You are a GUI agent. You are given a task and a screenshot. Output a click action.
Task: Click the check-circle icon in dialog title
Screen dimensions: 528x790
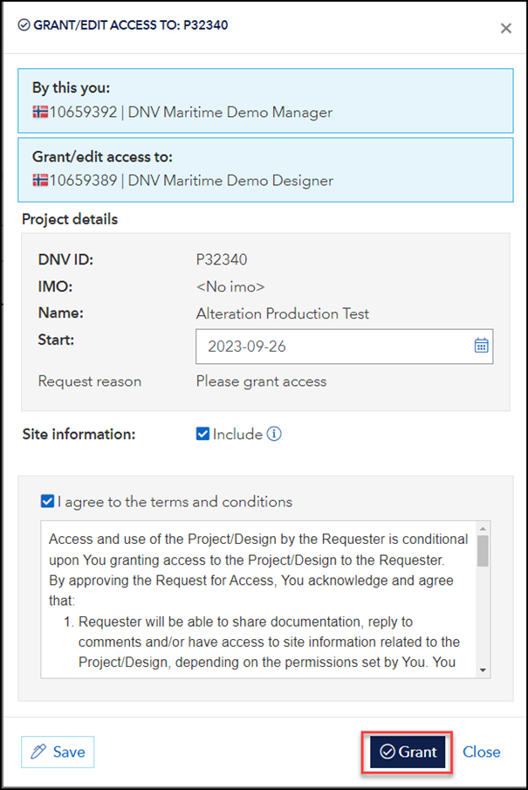click(x=24, y=25)
